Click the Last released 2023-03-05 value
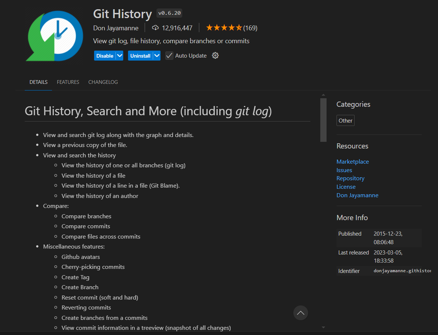 [x=388, y=256]
